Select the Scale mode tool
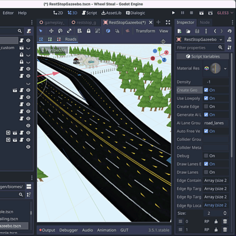 point(69,31)
